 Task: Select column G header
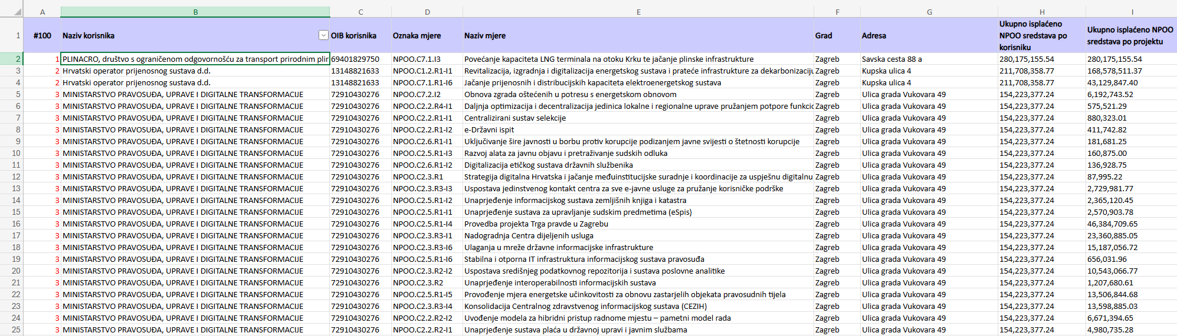(929, 12)
